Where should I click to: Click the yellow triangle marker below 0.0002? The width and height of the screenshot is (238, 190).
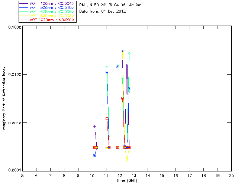[127, 160]
